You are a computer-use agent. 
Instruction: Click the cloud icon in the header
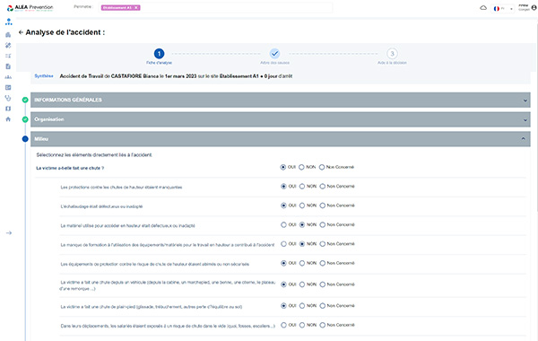(x=483, y=7)
